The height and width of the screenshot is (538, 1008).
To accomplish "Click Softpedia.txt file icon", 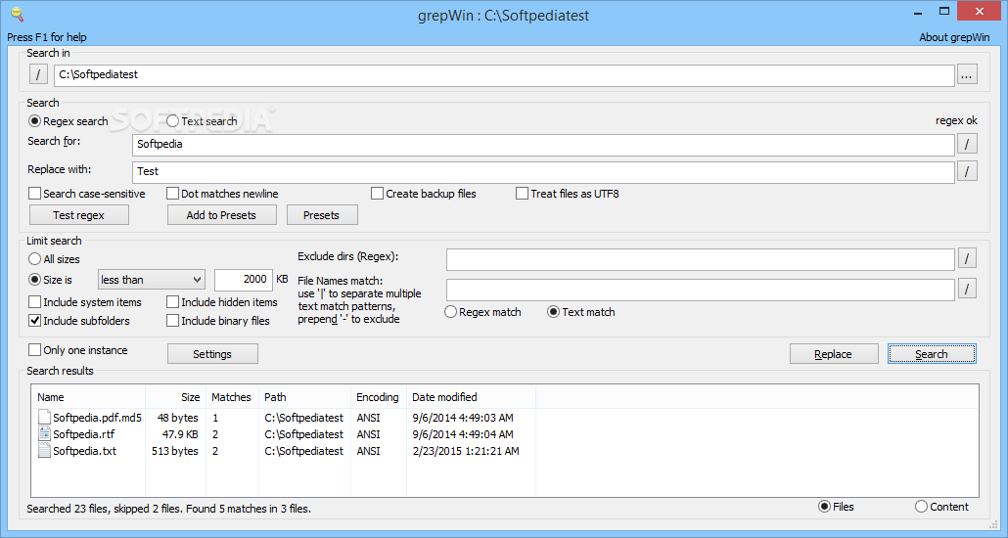I will pyautogui.click(x=44, y=451).
